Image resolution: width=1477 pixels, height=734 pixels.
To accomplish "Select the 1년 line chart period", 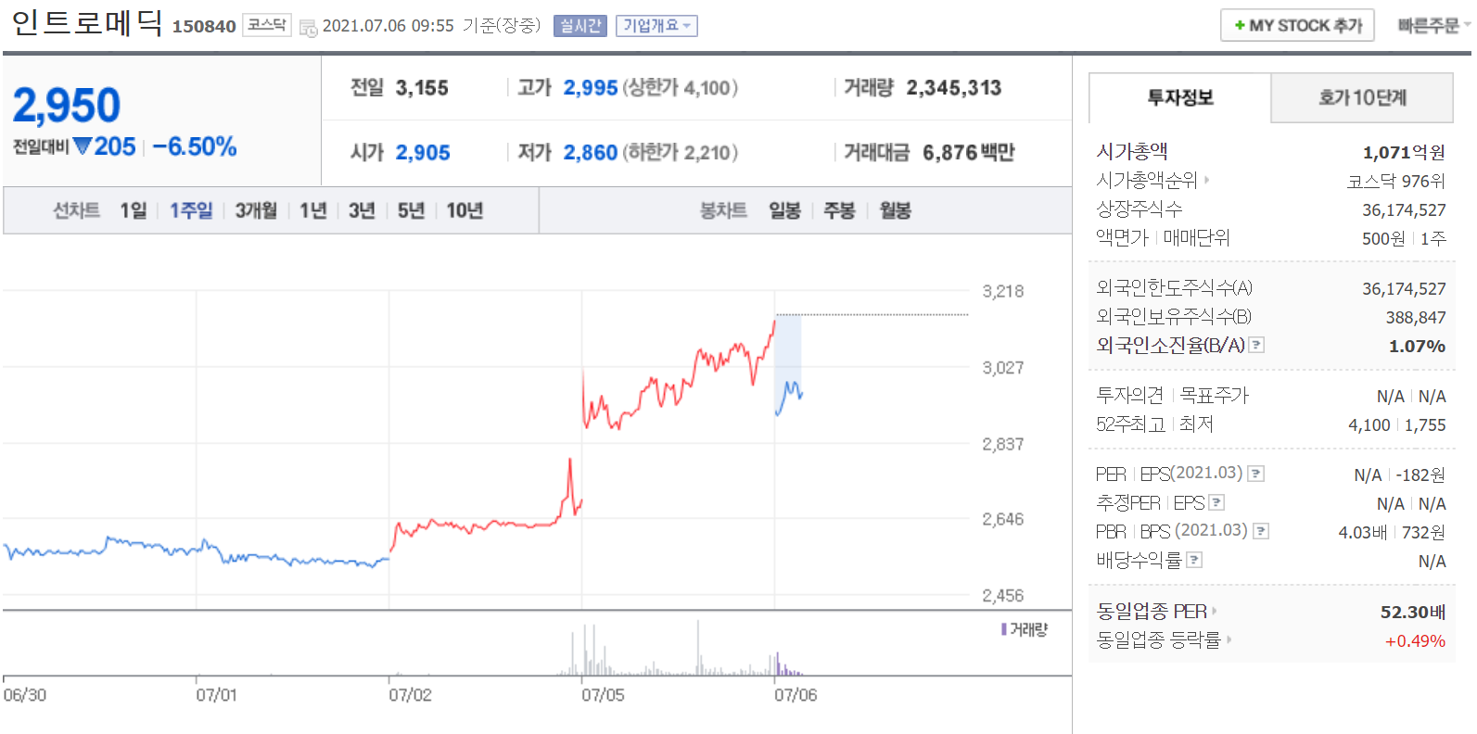I will pos(313,210).
